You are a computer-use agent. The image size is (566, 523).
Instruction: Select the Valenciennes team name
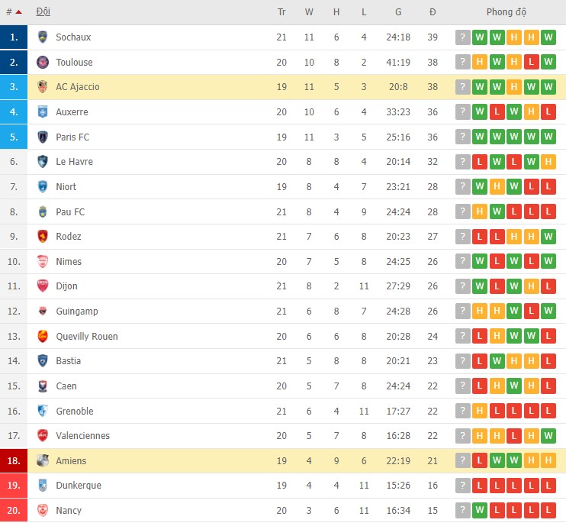click(82, 436)
